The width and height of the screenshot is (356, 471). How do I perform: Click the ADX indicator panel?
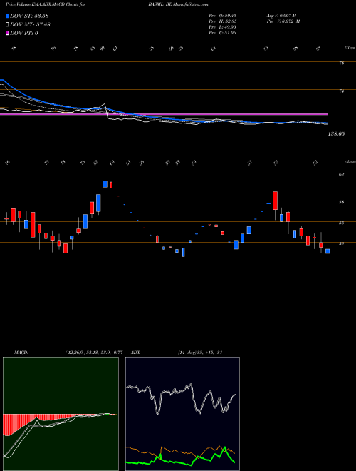click(x=182, y=414)
